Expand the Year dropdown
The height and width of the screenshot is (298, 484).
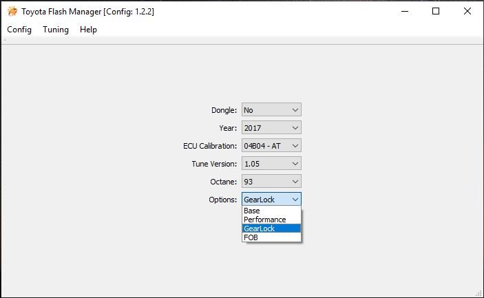click(271, 128)
